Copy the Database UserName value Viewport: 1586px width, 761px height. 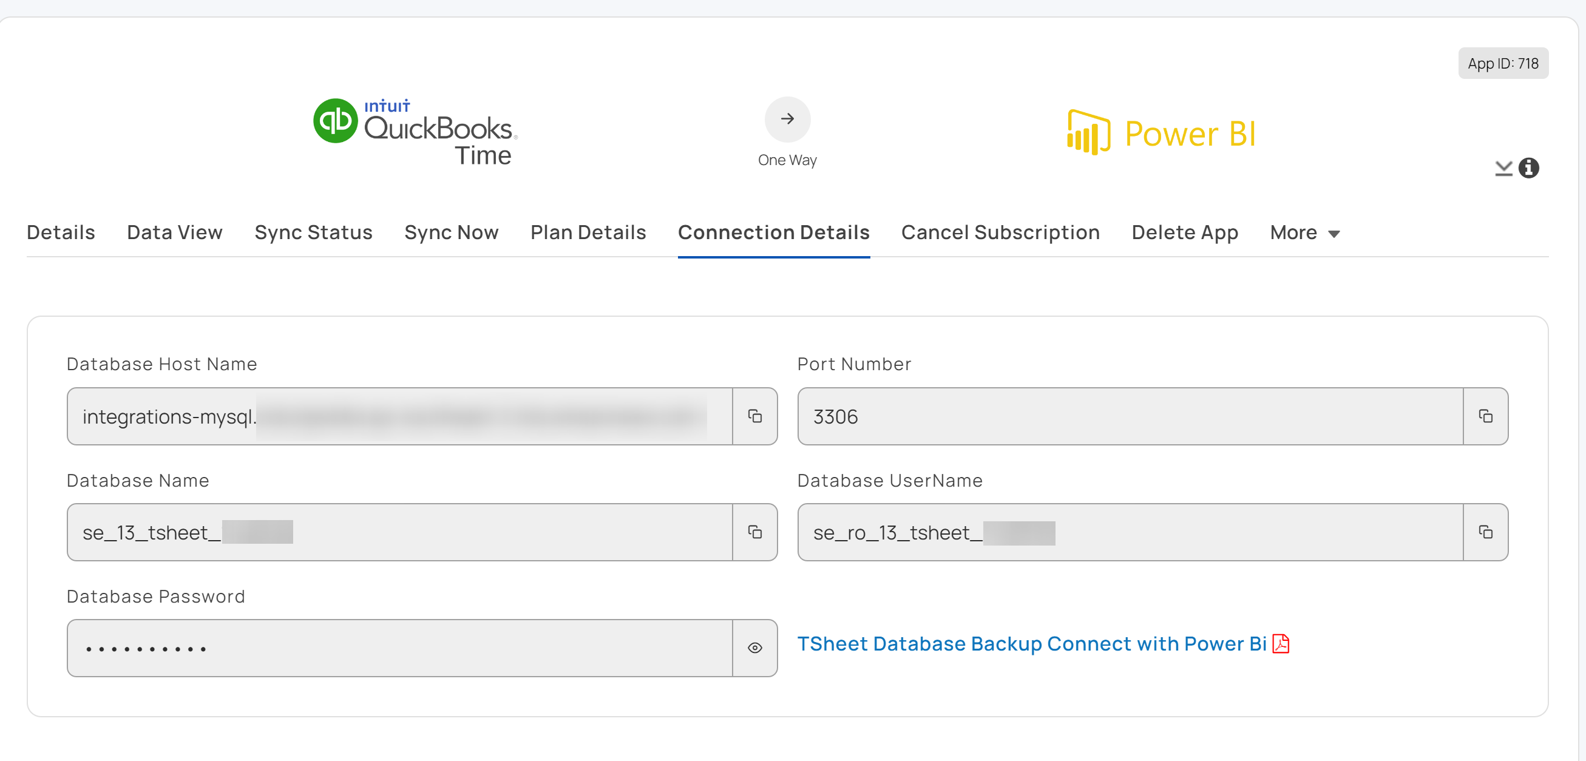1486,532
